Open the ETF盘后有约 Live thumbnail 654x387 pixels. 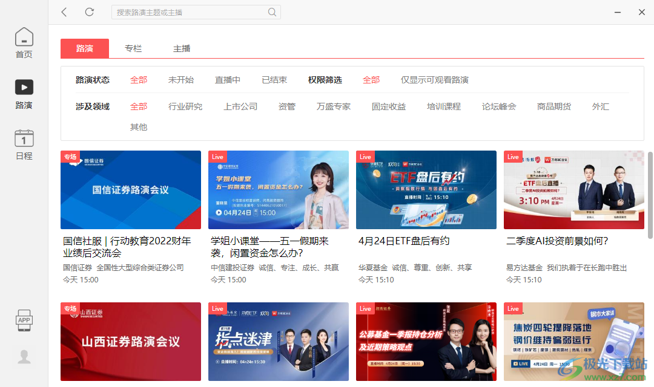pos(426,190)
